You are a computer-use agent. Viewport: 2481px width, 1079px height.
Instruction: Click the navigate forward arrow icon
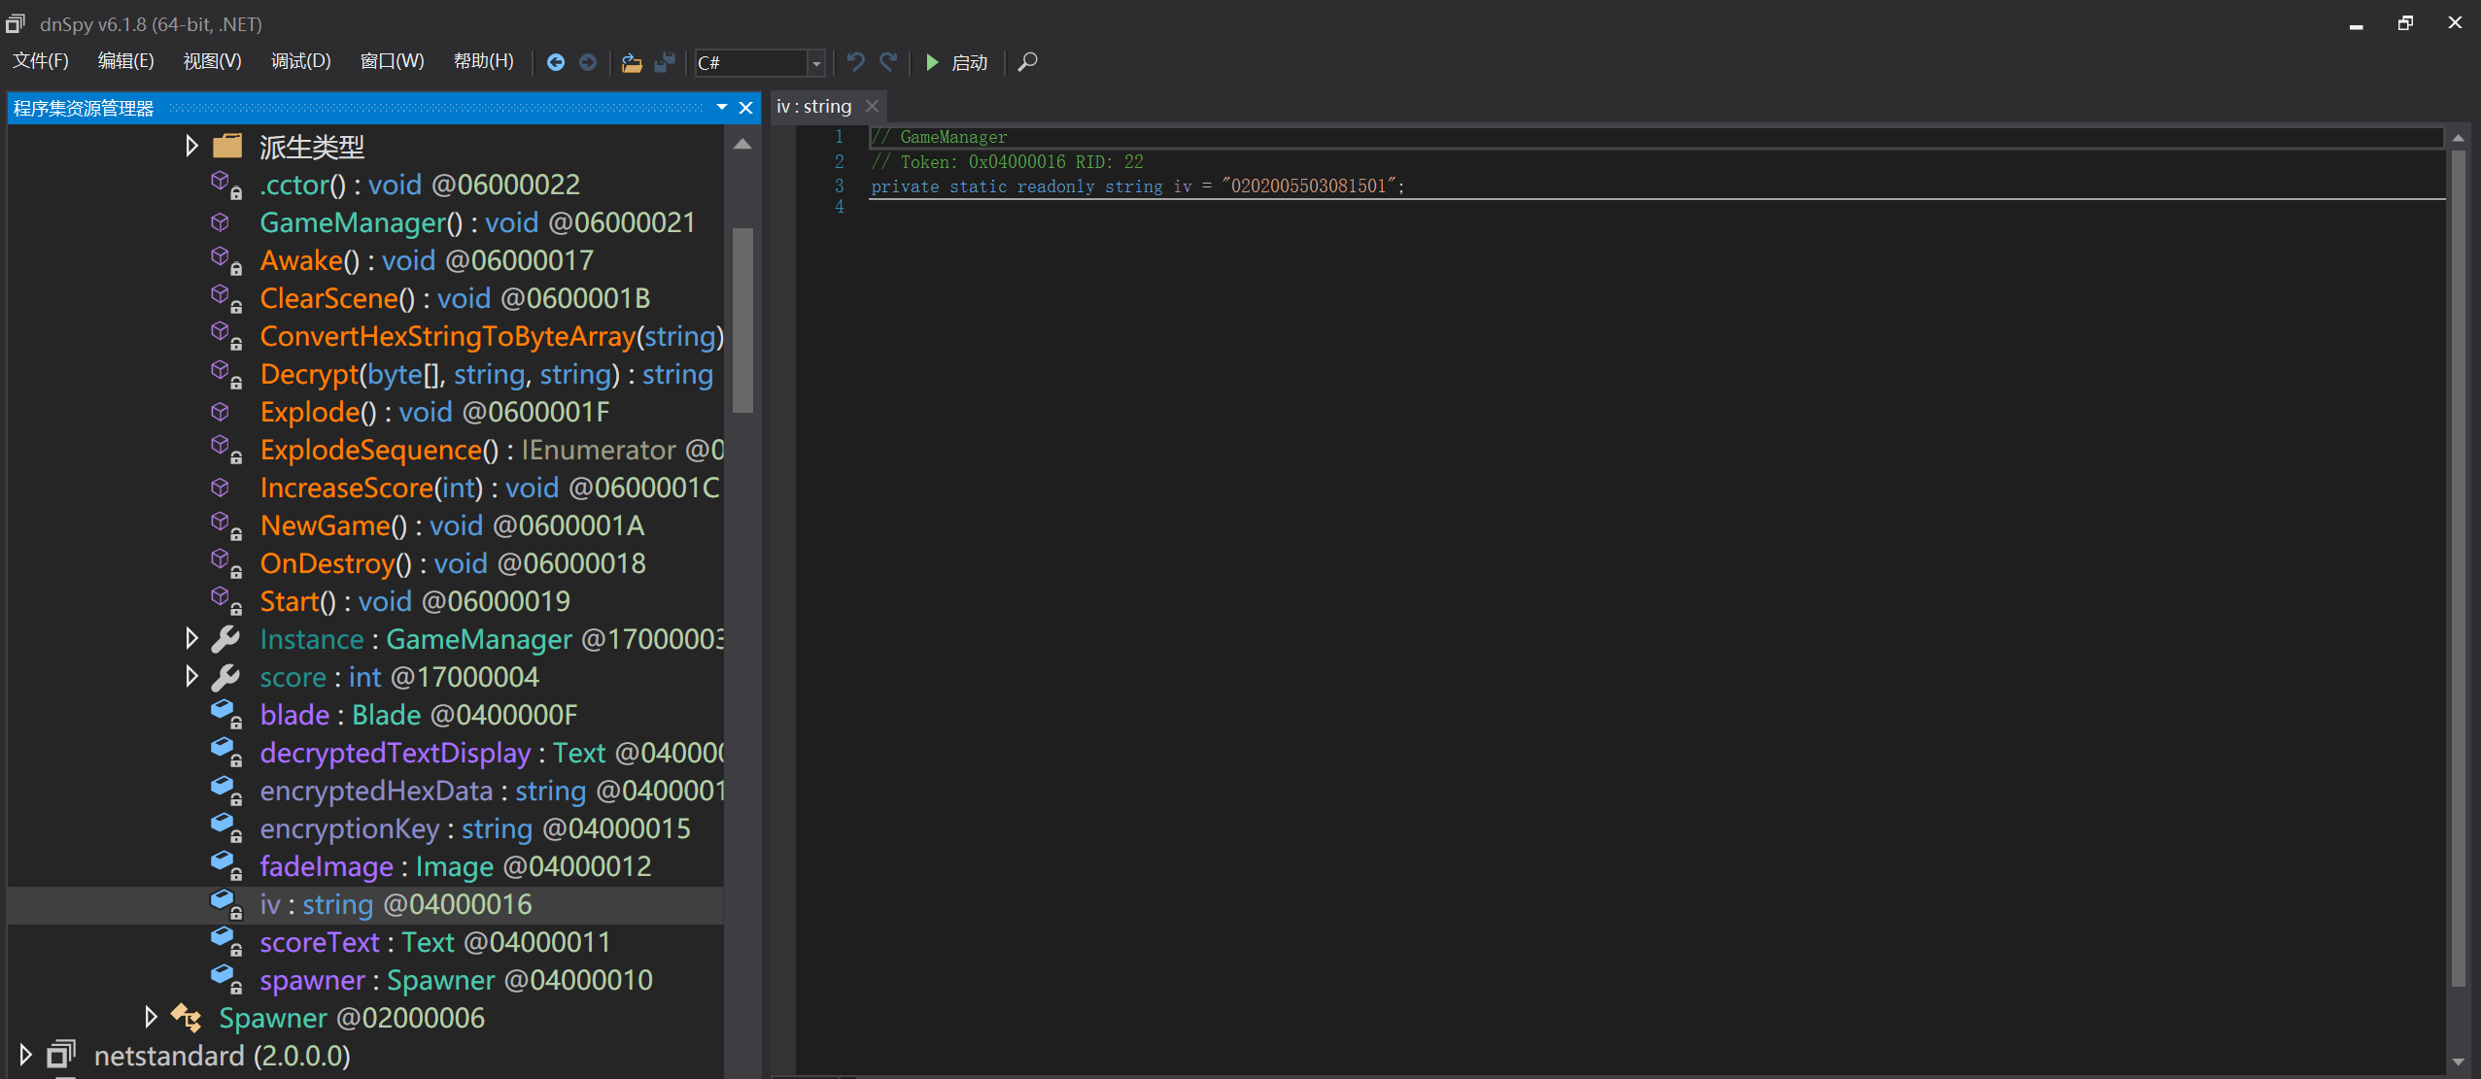coord(588,63)
